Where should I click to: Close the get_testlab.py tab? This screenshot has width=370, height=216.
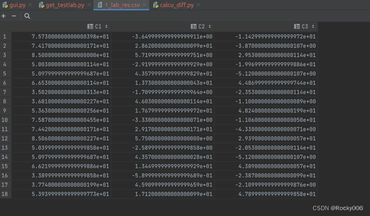click(x=89, y=5)
